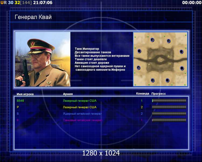This screenshot has height=162, width=202.
Task: Click progress bar of Ядерный китайский генерал row
Action: [169, 114]
